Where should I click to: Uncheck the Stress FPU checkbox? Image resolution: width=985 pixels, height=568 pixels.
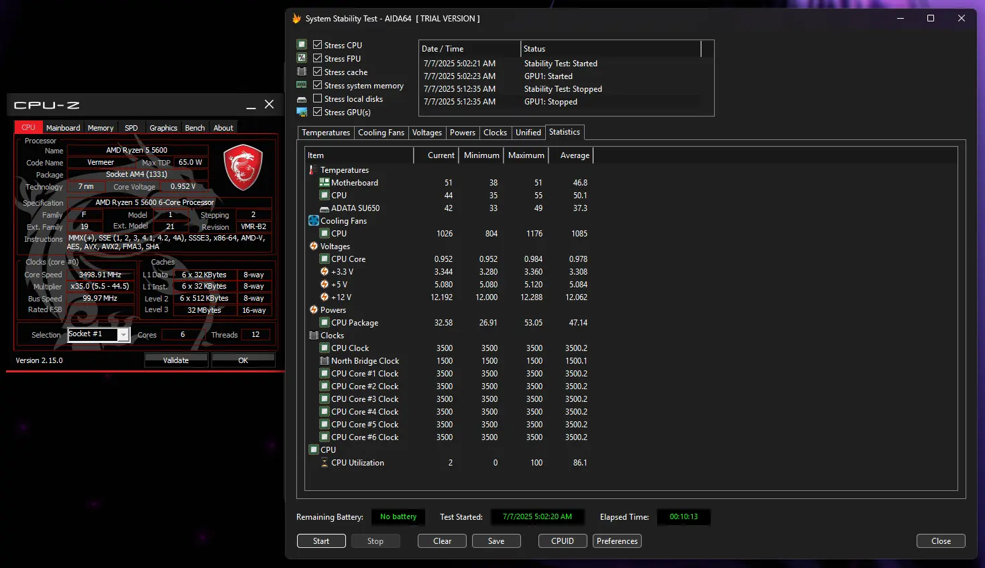click(318, 58)
